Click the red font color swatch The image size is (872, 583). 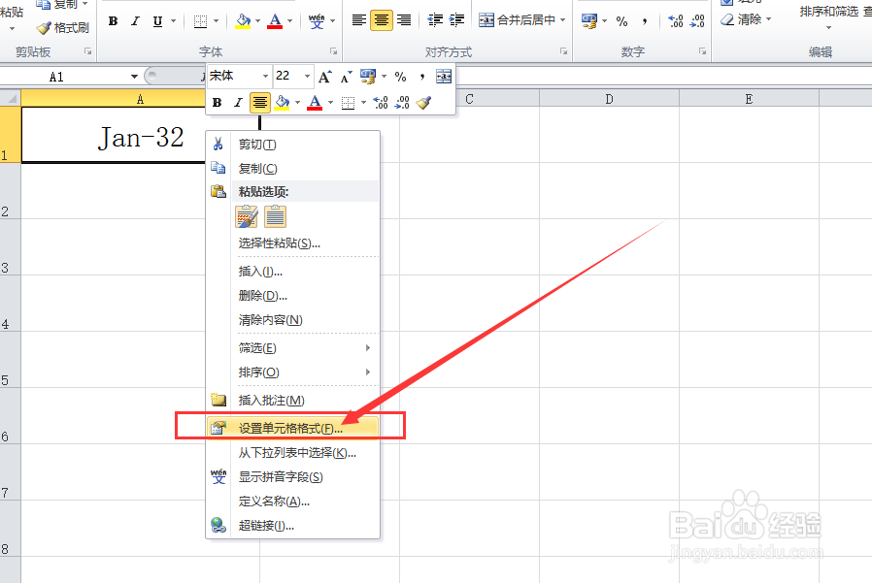click(x=275, y=21)
